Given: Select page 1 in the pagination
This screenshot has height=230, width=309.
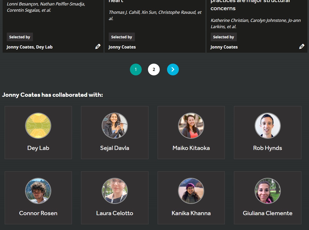Looking at the screenshot, I should point(136,70).
